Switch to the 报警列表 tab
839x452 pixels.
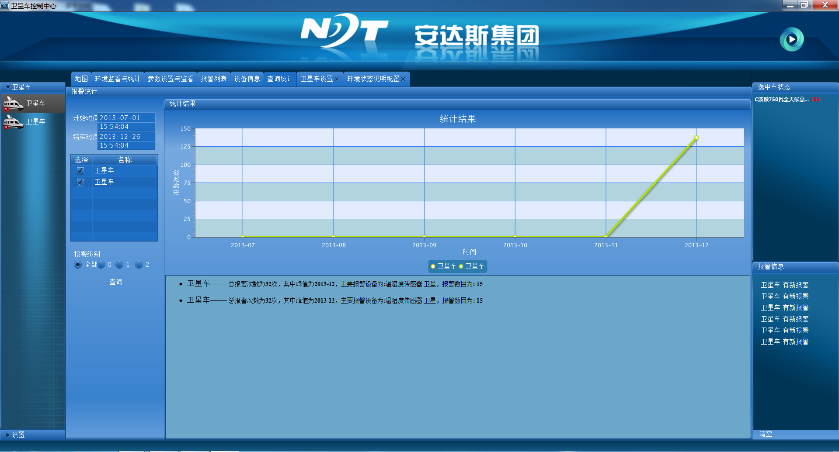[x=213, y=79]
